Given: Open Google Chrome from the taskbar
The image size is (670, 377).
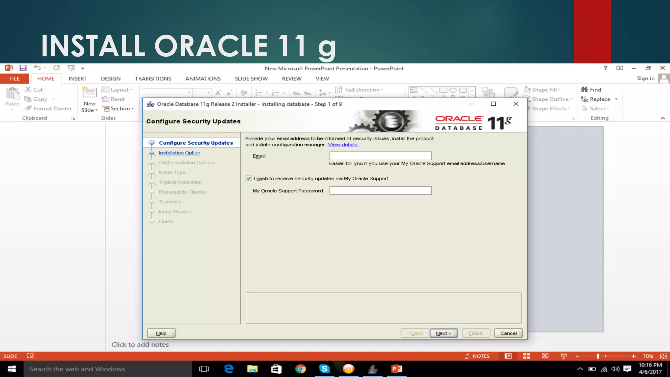Looking at the screenshot, I should click(300, 369).
